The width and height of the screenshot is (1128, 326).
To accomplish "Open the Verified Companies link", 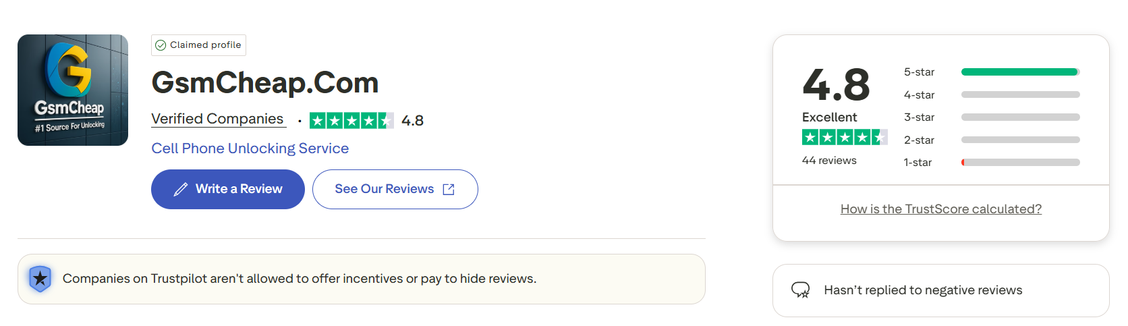I will pos(217,119).
